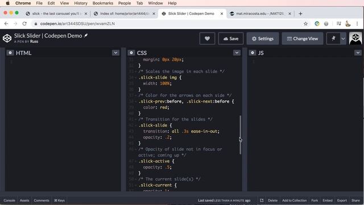364x205 pixels.
Task: Expand HTML panel dropdown chevron
Action: pos(115,53)
